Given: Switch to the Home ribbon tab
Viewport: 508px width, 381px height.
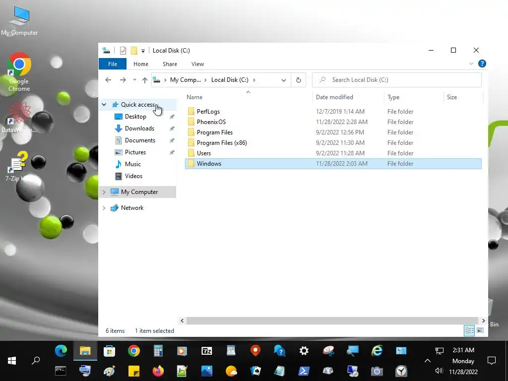Looking at the screenshot, I should [140, 64].
